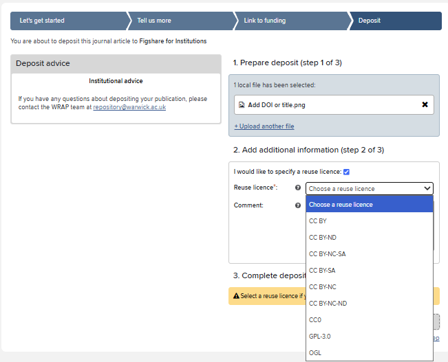Click the Add DOI or title.png file name
448x362 pixels.
[x=277, y=105]
